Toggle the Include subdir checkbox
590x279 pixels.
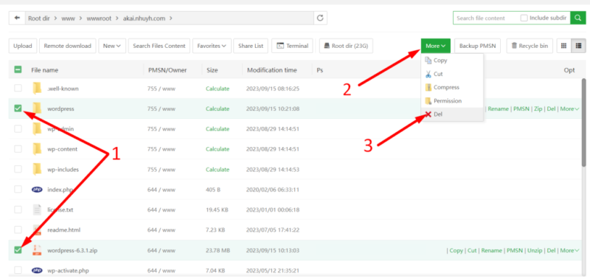(524, 18)
